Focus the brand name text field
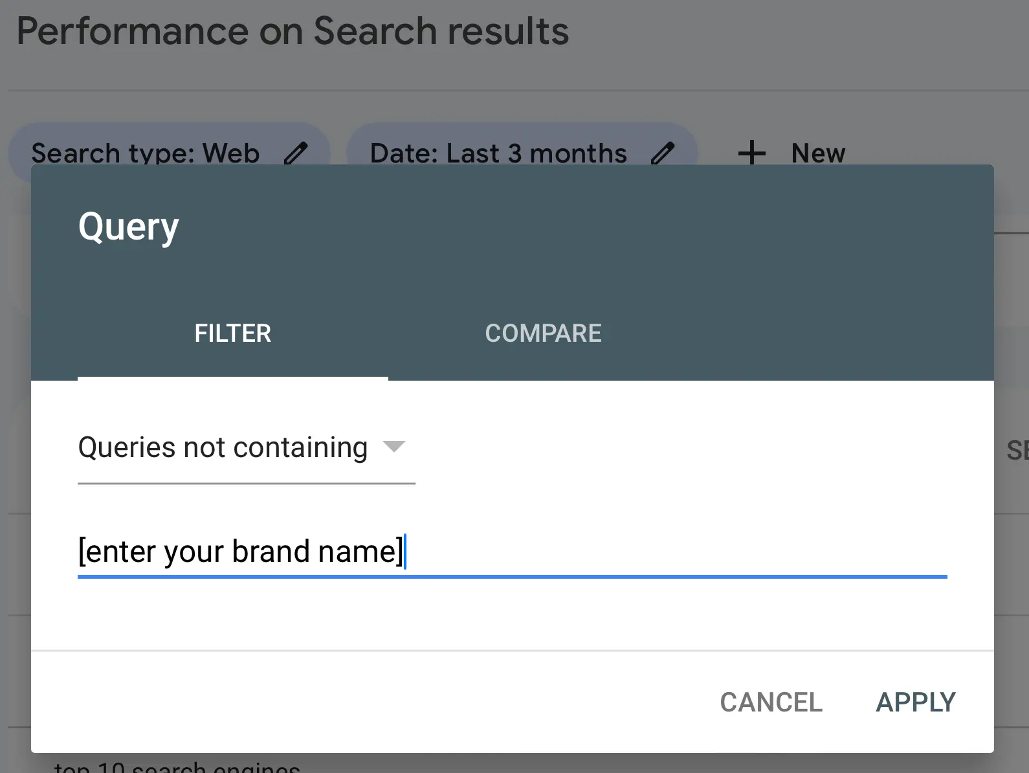1029x773 pixels. pyautogui.click(x=511, y=552)
